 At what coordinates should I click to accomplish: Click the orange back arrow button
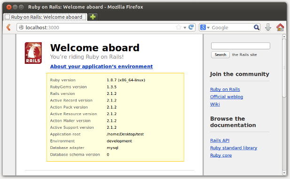(x=8, y=27)
